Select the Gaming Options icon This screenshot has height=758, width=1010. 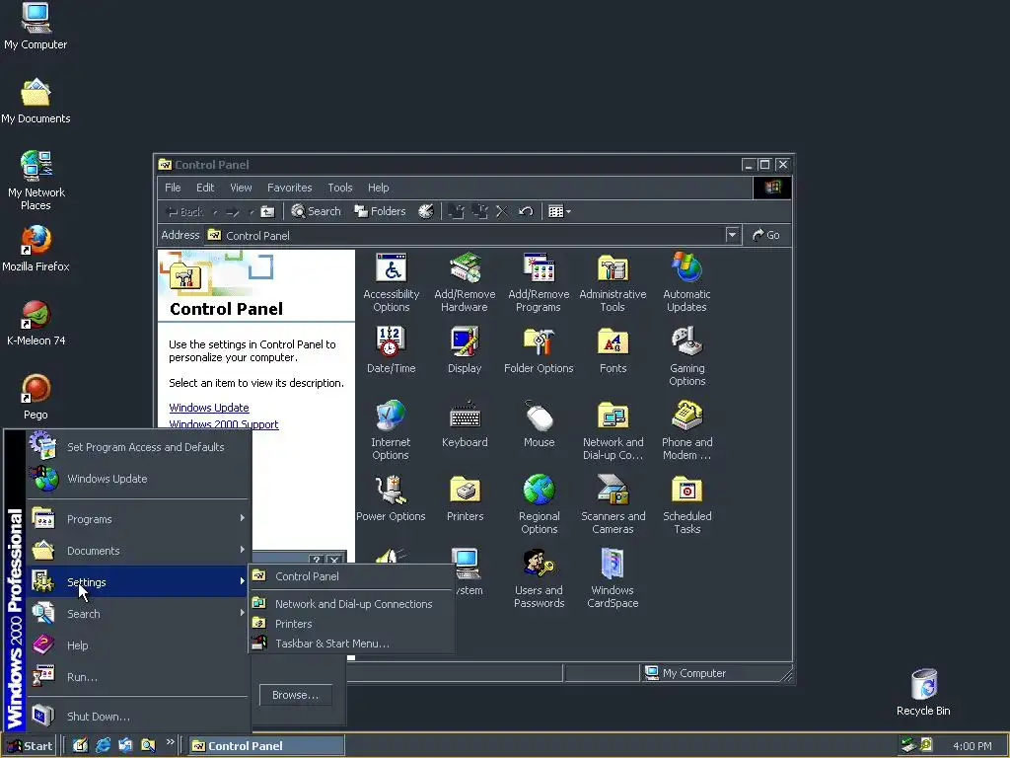point(686,356)
